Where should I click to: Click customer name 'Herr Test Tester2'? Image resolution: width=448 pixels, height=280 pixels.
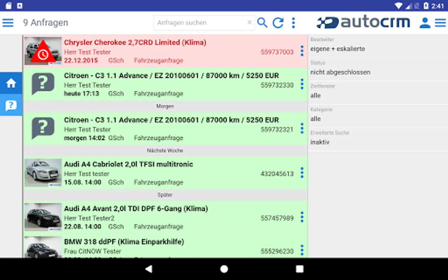coord(89,218)
